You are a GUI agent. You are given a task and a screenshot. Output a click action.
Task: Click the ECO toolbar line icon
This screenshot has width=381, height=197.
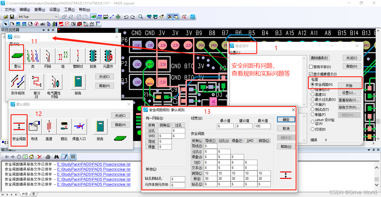[x=112, y=17]
